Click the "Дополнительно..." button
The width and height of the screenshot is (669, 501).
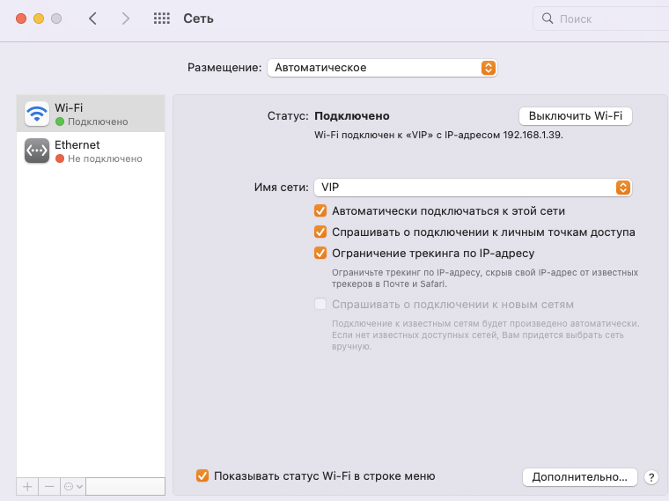(x=579, y=476)
